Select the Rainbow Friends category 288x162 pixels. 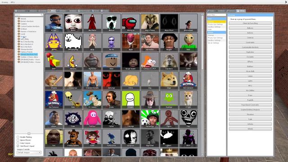[26, 52]
